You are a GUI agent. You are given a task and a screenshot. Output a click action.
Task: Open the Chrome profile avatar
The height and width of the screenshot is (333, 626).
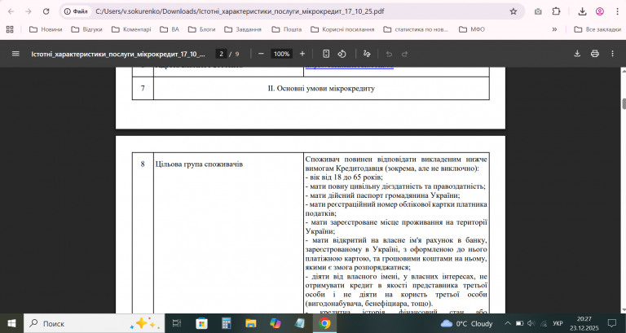click(600, 11)
